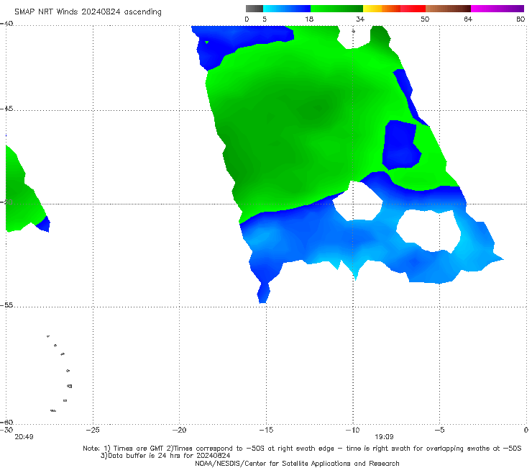The image size is (532, 468).
Task: Click the NOAA/NESDIS Center for Satellite Applications credit
Action: [297, 463]
